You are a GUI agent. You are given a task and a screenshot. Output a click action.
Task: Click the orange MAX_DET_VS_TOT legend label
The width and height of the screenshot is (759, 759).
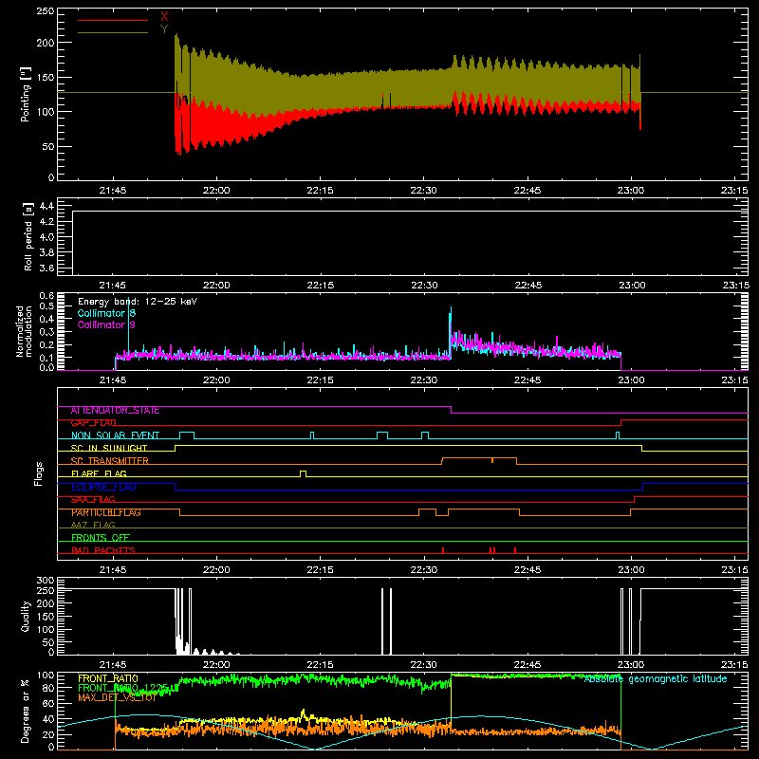(117, 697)
